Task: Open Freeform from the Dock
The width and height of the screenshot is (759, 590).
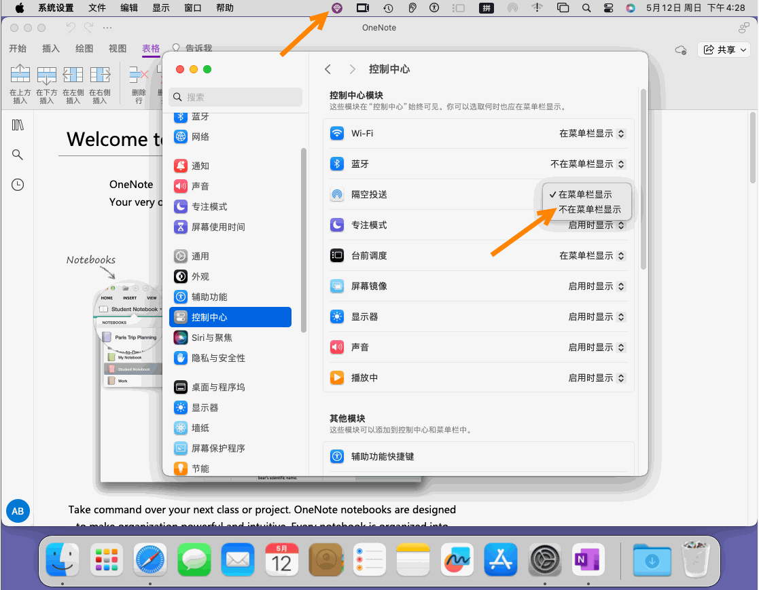Action: (x=457, y=560)
